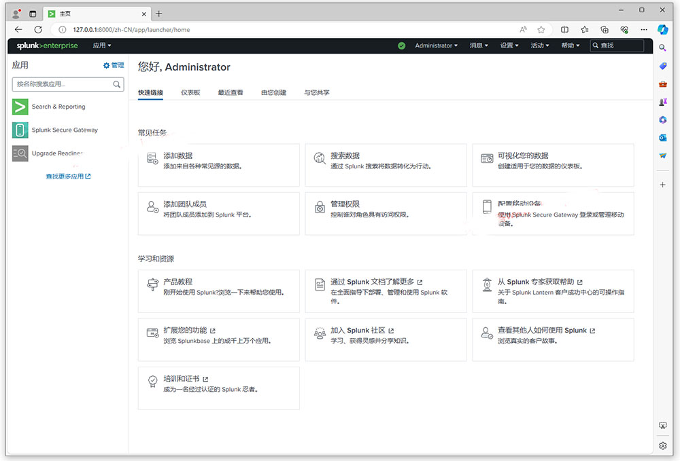
Task: Click the 搜索数据 card icon
Action: tap(320, 158)
